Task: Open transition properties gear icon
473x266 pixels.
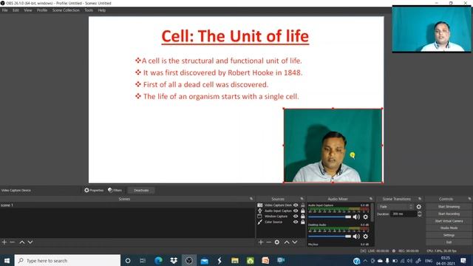Action: click(x=419, y=207)
